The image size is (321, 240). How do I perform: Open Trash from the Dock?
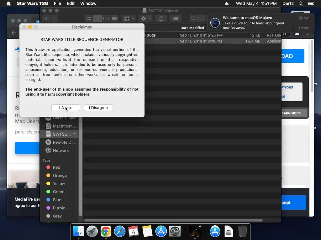pos(242,231)
